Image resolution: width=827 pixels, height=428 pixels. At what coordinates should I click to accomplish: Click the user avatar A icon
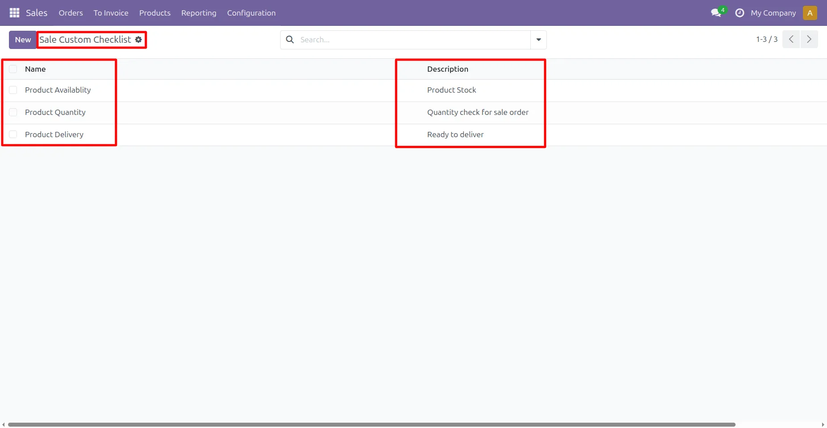click(810, 13)
